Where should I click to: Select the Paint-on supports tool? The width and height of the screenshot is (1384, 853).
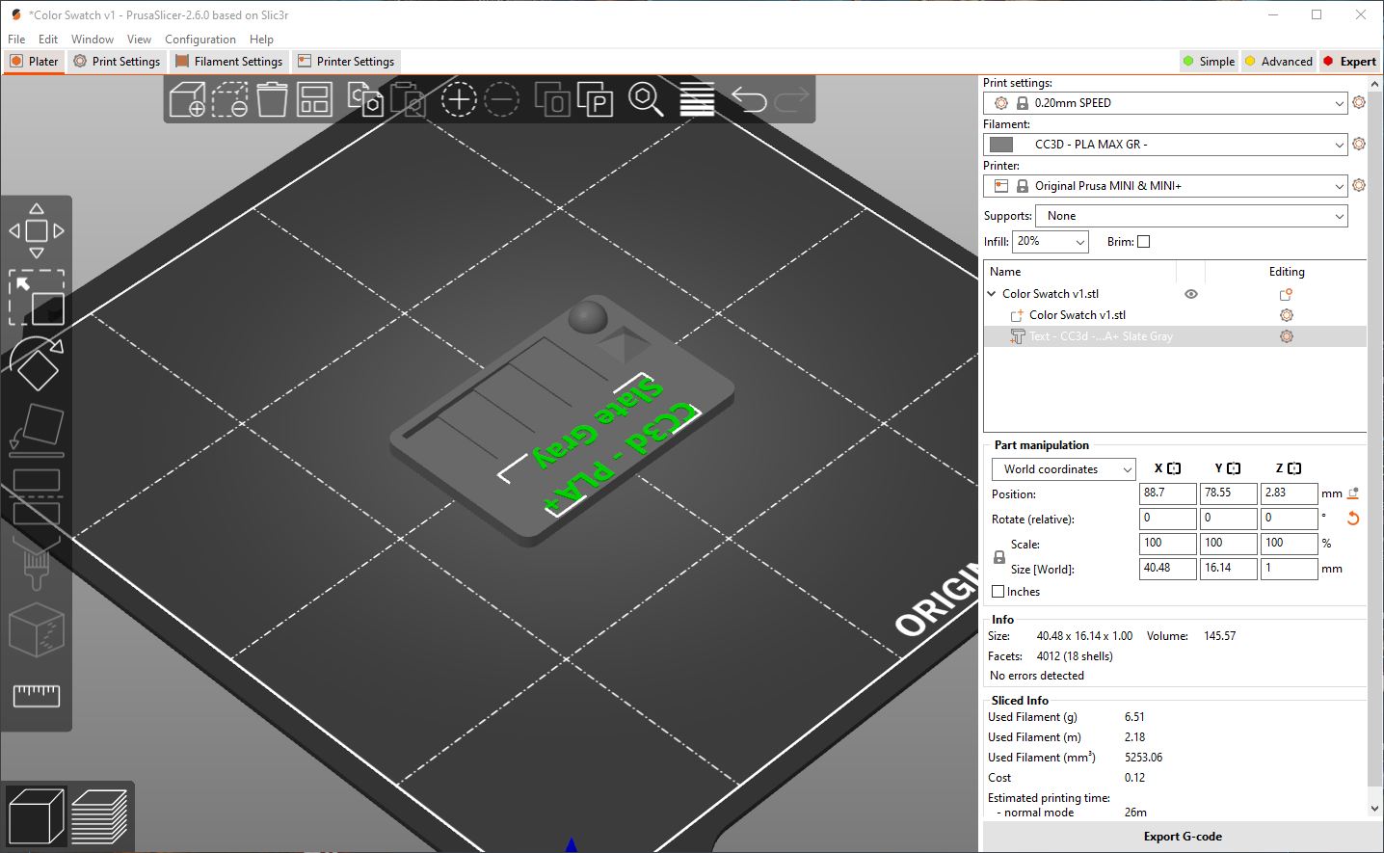click(x=37, y=562)
